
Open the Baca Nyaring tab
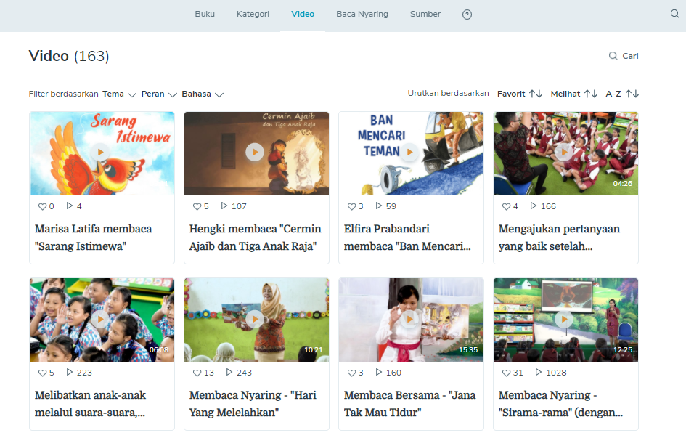click(x=362, y=14)
